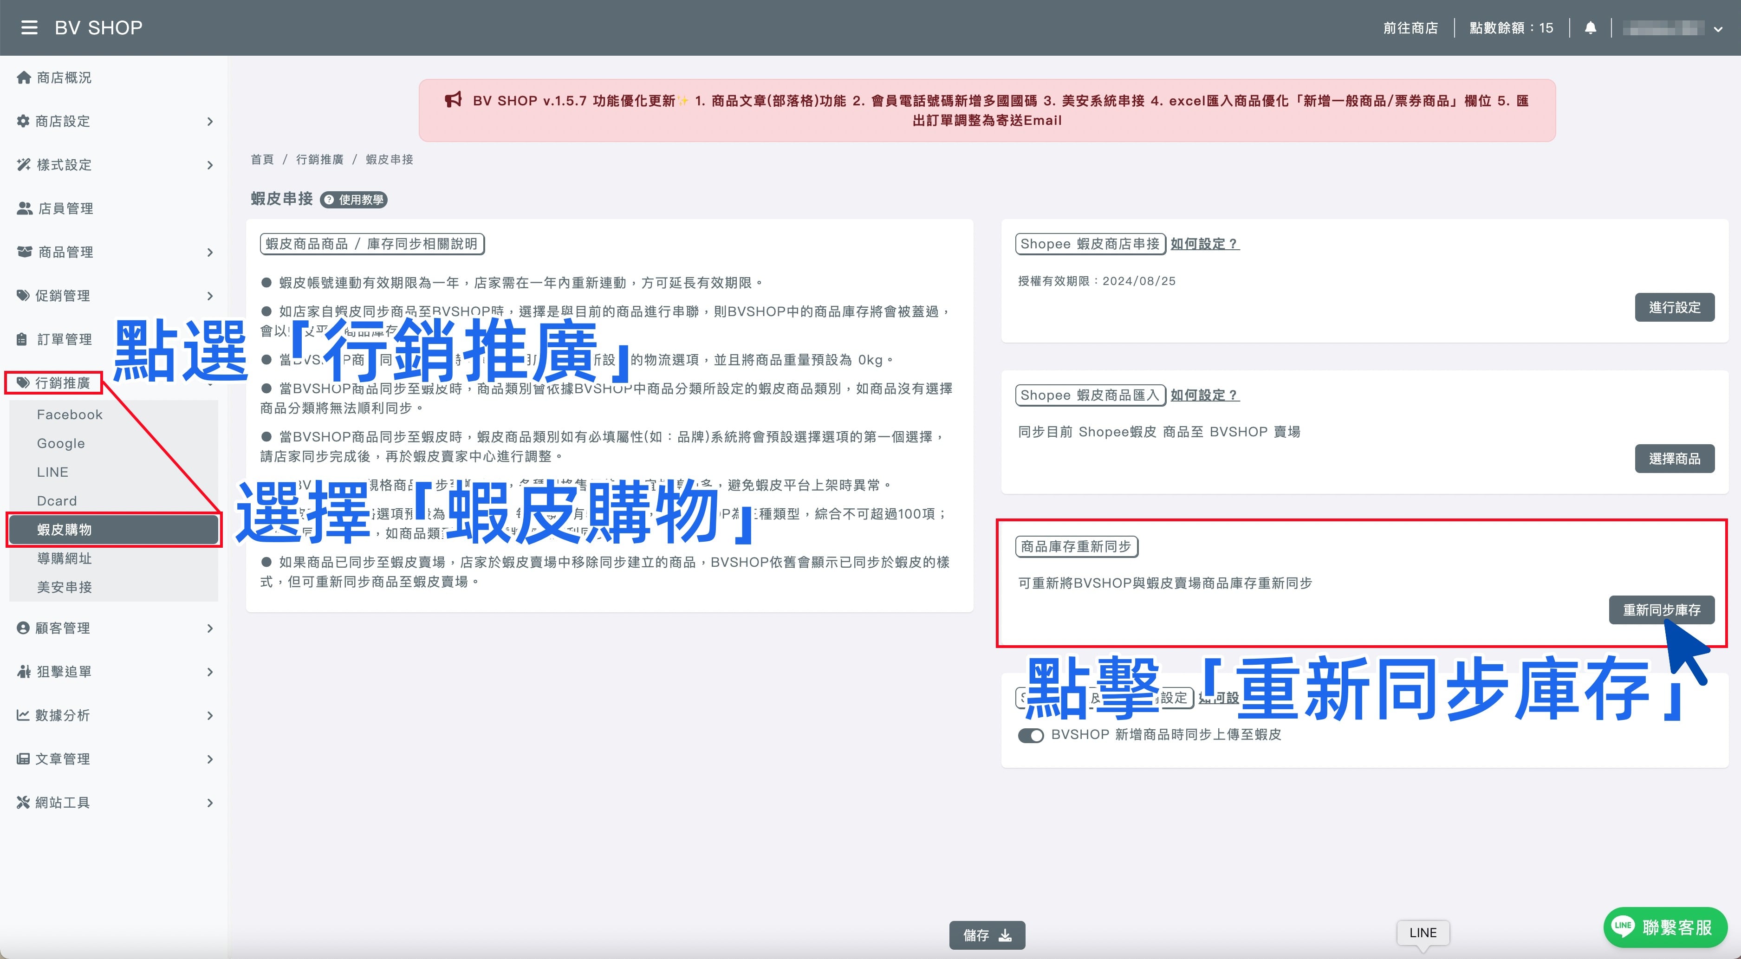Select 蝦皮購物 submenu item
Screen dimensions: 1741x959
click(114, 529)
